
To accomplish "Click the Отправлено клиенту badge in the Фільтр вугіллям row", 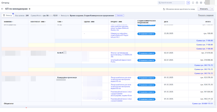I will [x=146, y=53].
